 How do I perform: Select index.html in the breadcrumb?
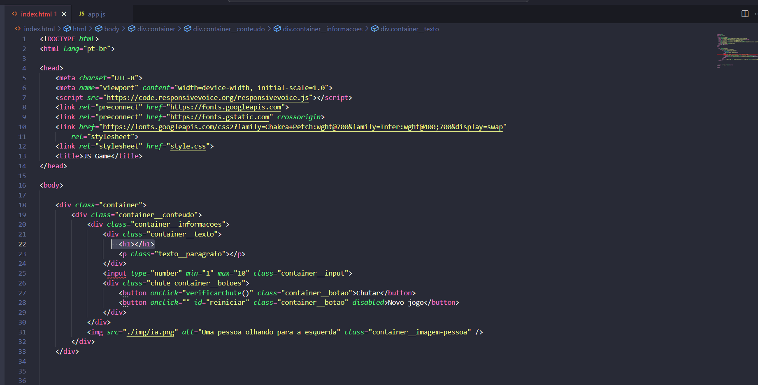39,29
